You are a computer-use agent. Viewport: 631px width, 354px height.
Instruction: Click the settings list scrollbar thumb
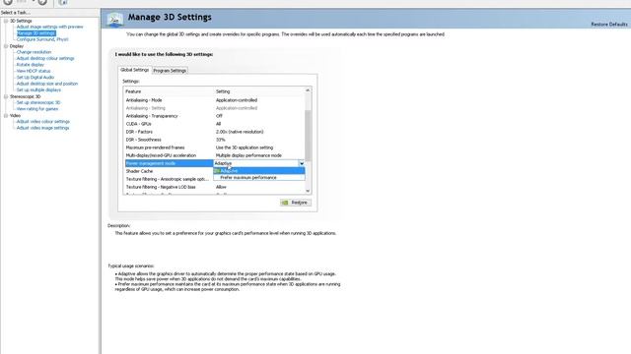tap(308, 136)
